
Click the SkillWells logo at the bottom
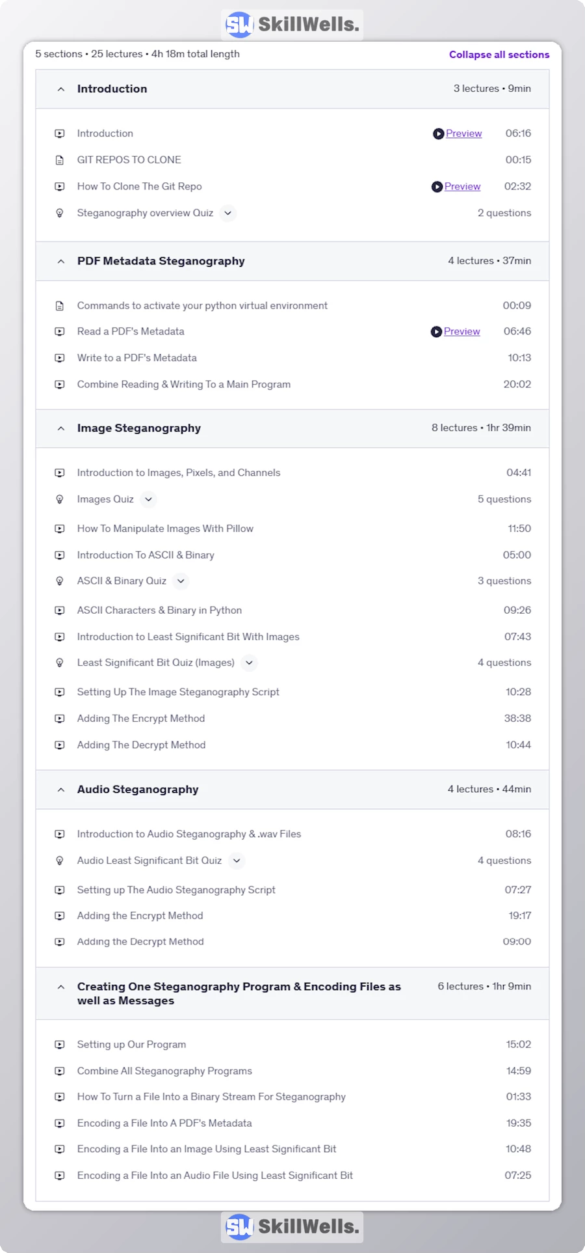pos(292,1226)
